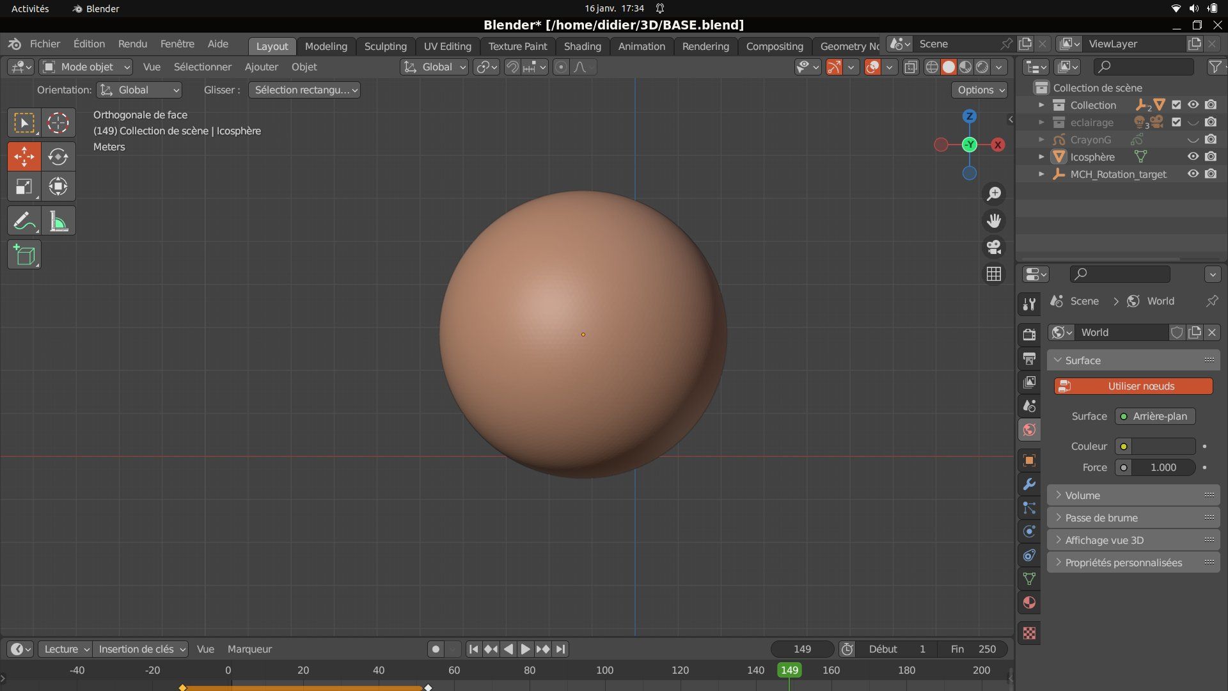Collapse Surface panel

point(1133,360)
